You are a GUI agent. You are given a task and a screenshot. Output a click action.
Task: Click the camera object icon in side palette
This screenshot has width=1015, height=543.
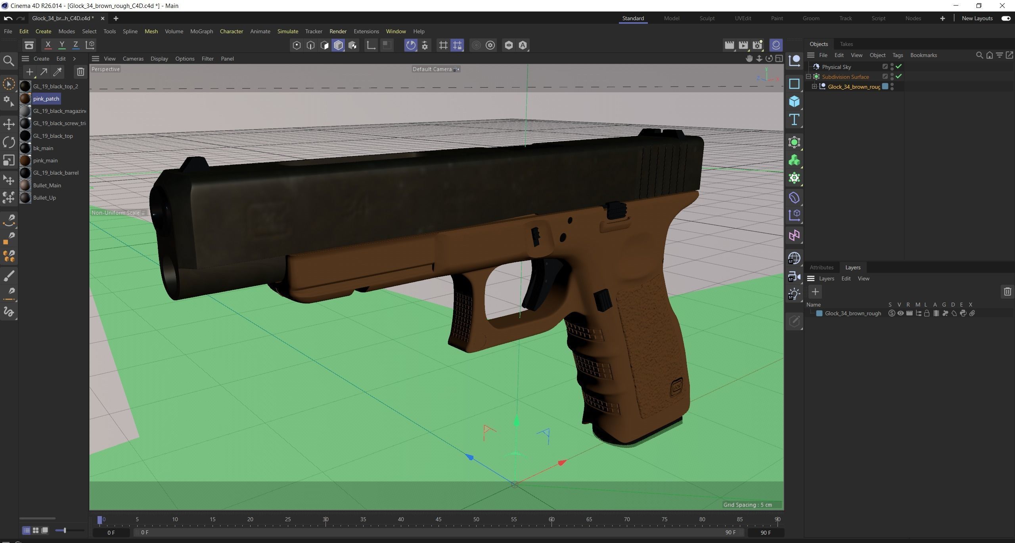(794, 276)
